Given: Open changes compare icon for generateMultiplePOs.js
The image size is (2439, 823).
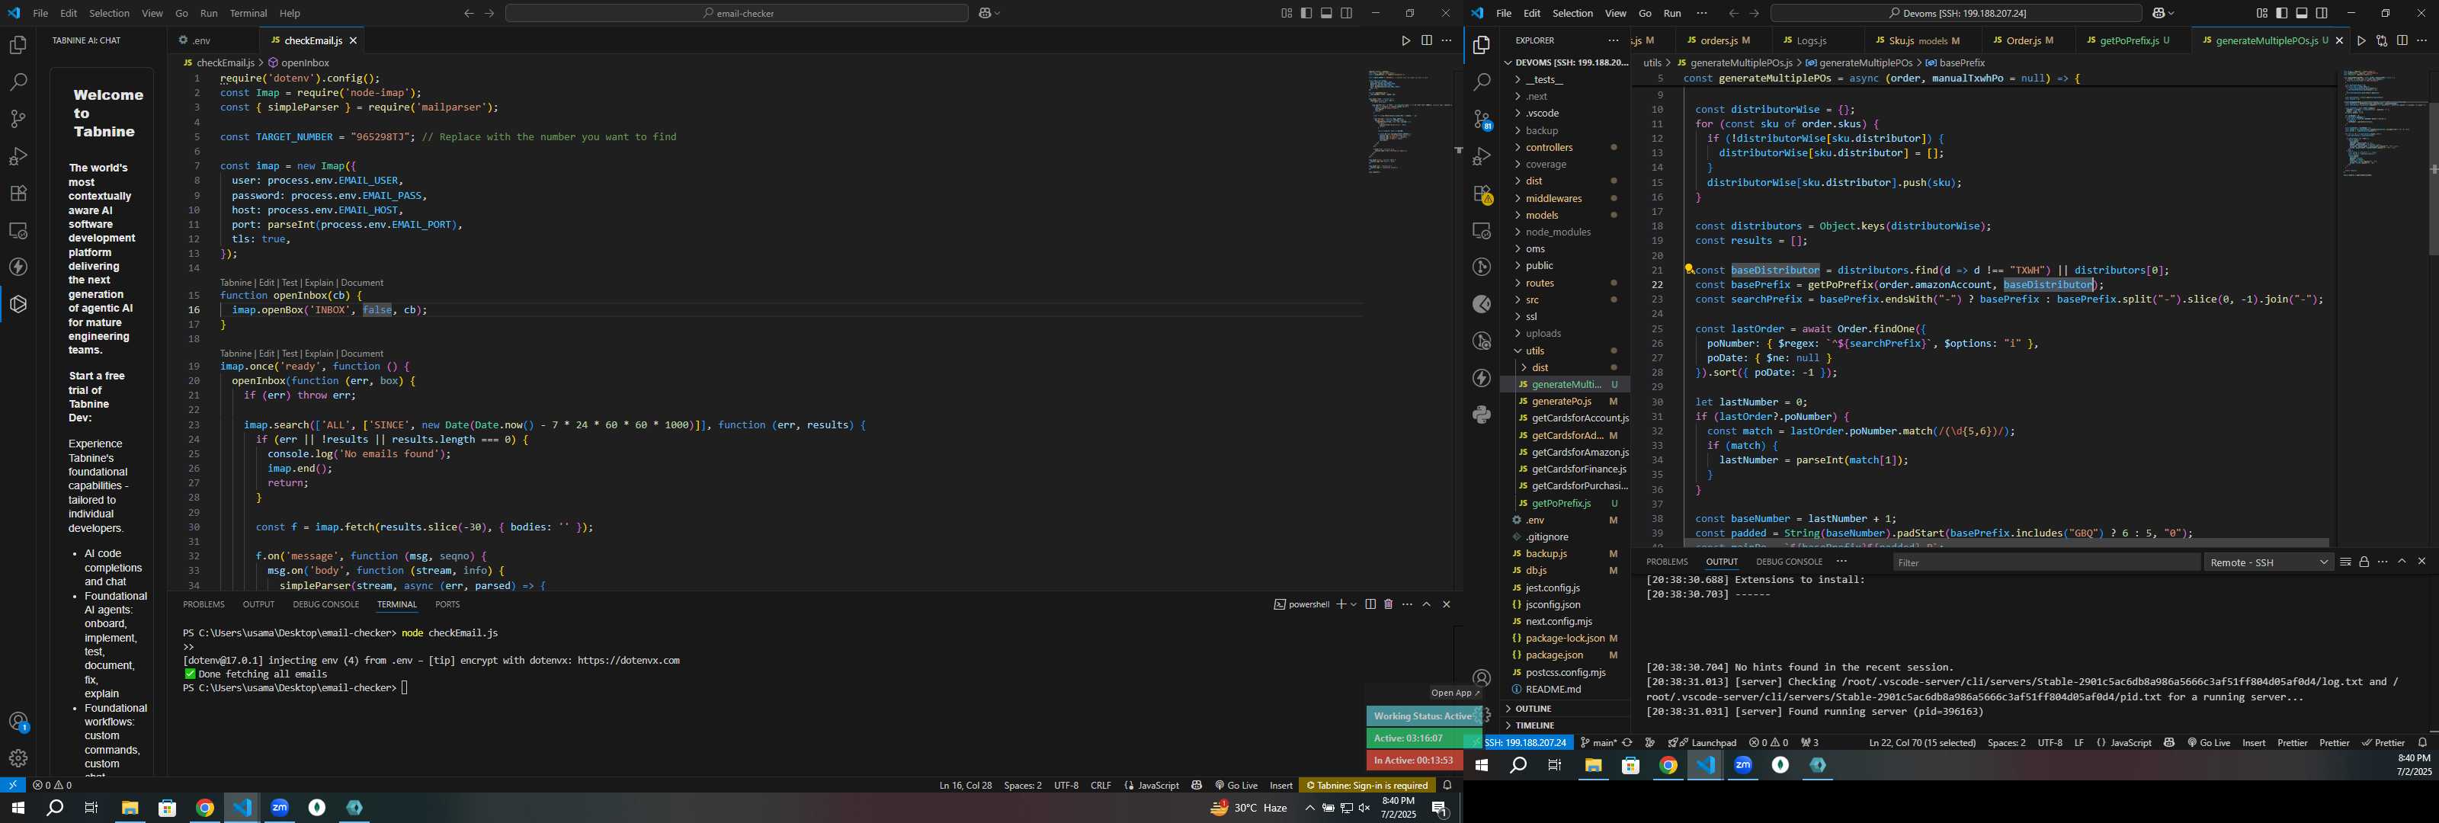Looking at the screenshot, I should coord(2381,40).
